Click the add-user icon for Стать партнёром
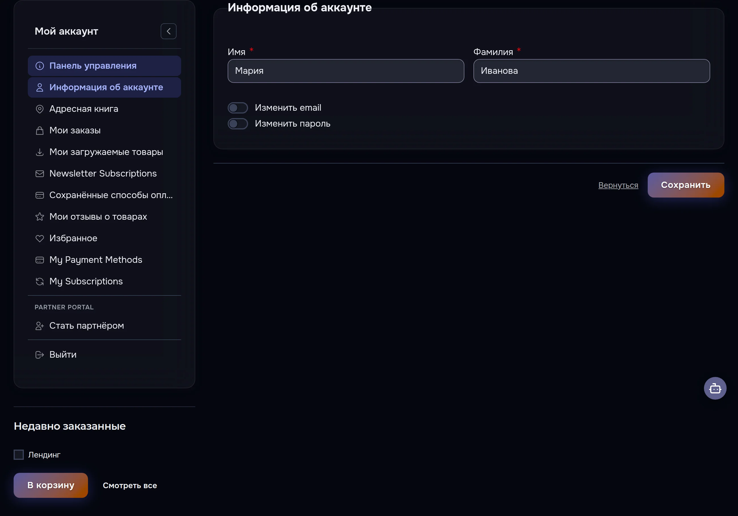Viewport: 738px width, 516px height. (x=39, y=326)
